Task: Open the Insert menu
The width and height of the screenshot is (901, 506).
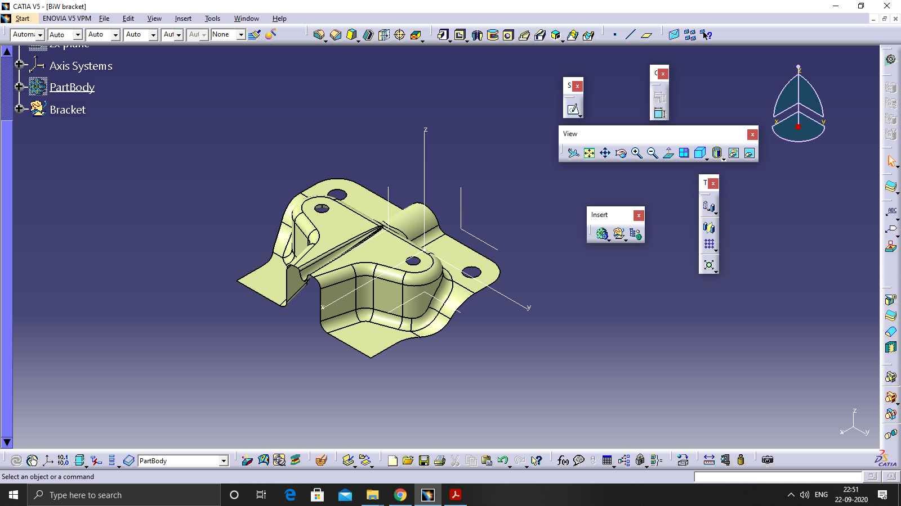Action: click(182, 19)
